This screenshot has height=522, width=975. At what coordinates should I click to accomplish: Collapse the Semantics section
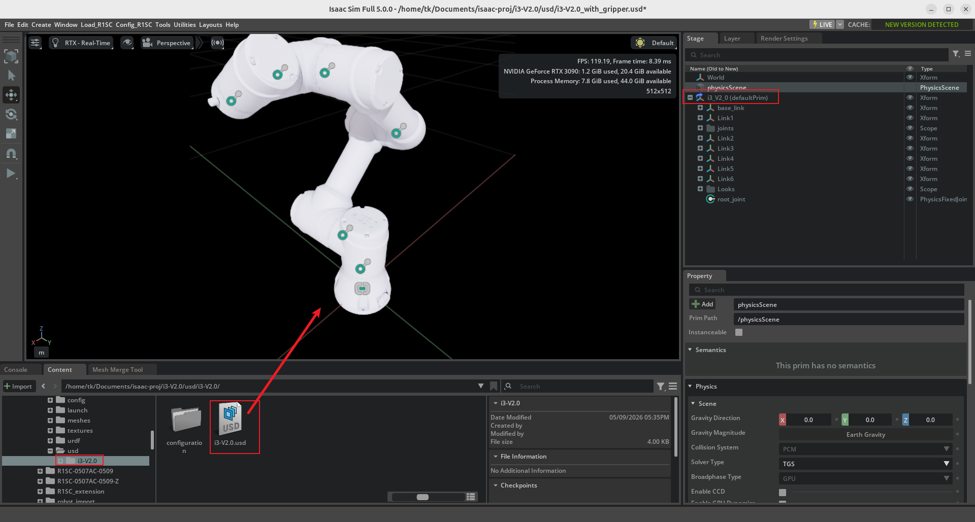pos(690,350)
